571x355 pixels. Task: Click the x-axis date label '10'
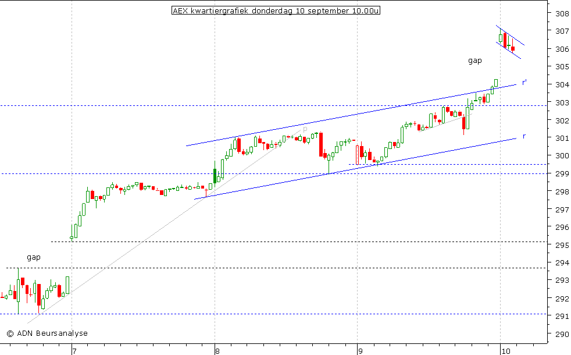pyautogui.click(x=506, y=352)
